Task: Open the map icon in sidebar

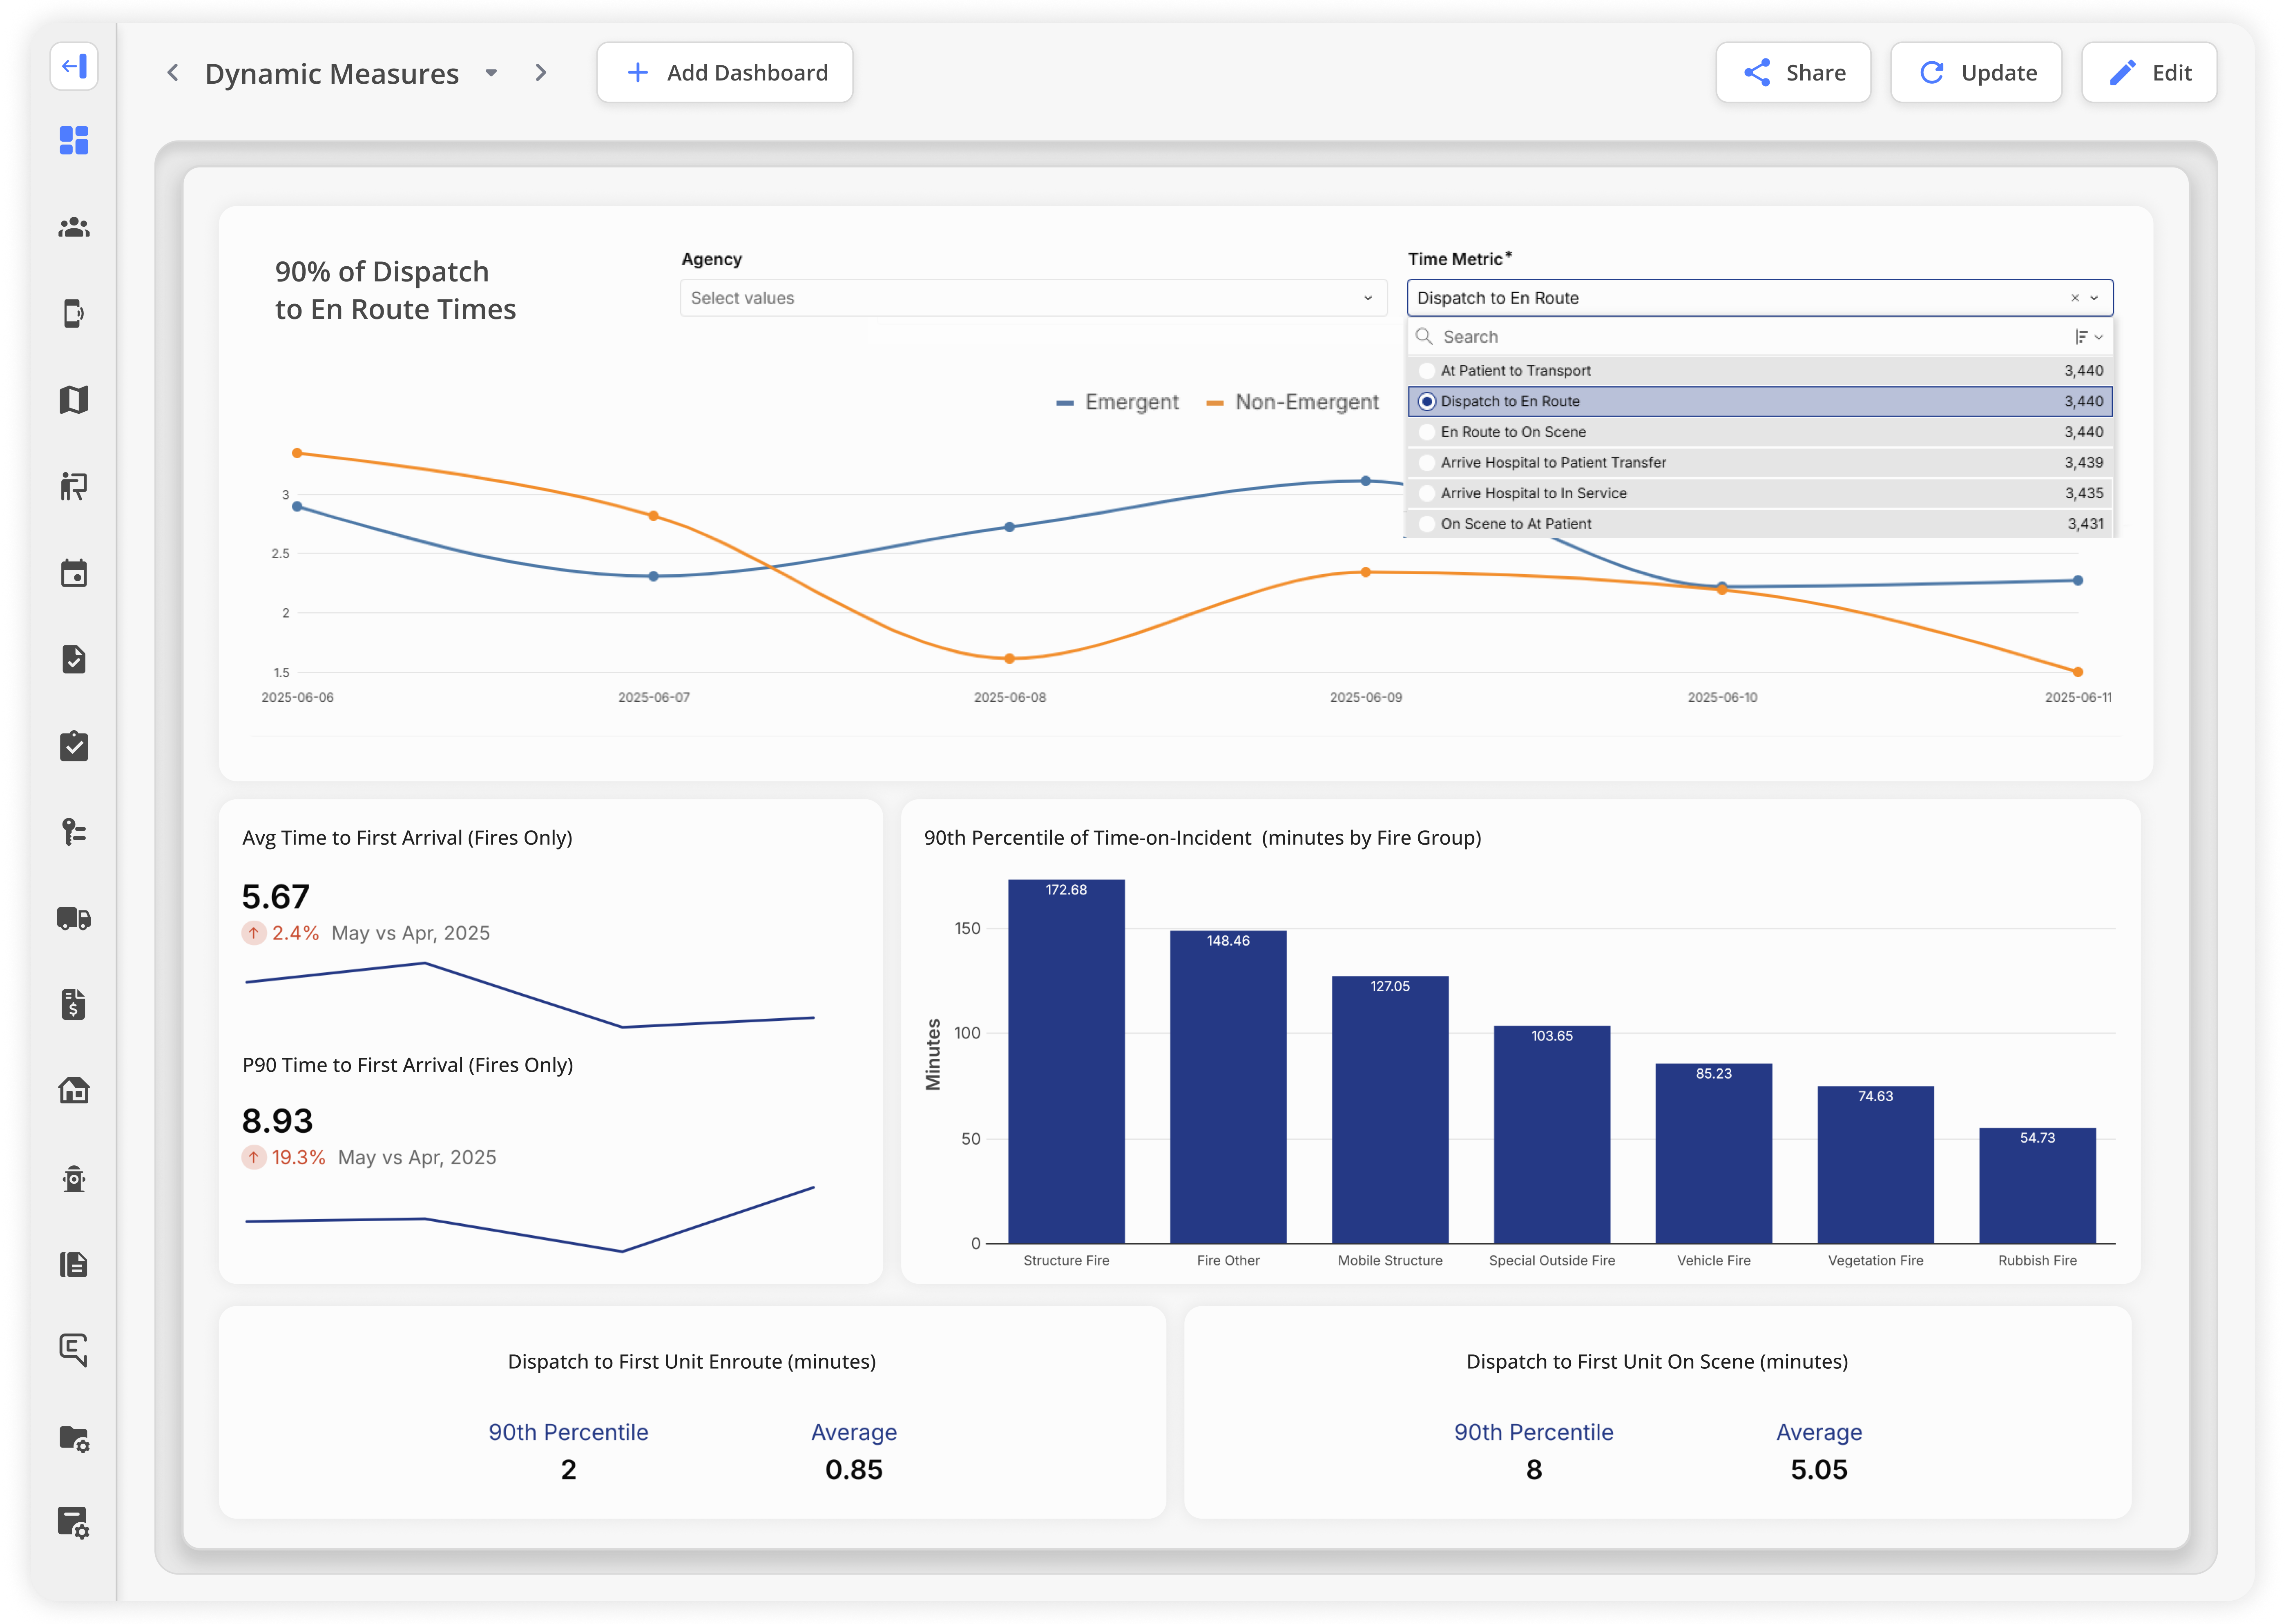Action: [x=74, y=400]
